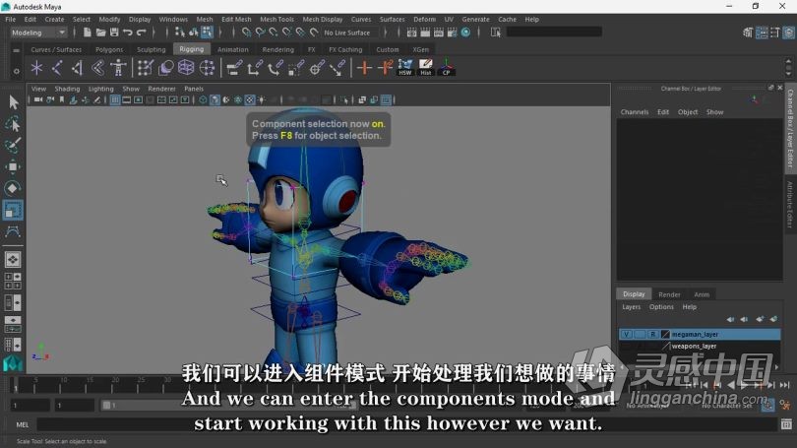Click color swatch of megaman_layer
The image size is (797, 448).
click(665, 334)
